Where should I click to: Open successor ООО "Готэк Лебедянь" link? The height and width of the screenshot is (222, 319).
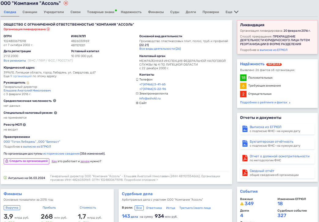20,142
